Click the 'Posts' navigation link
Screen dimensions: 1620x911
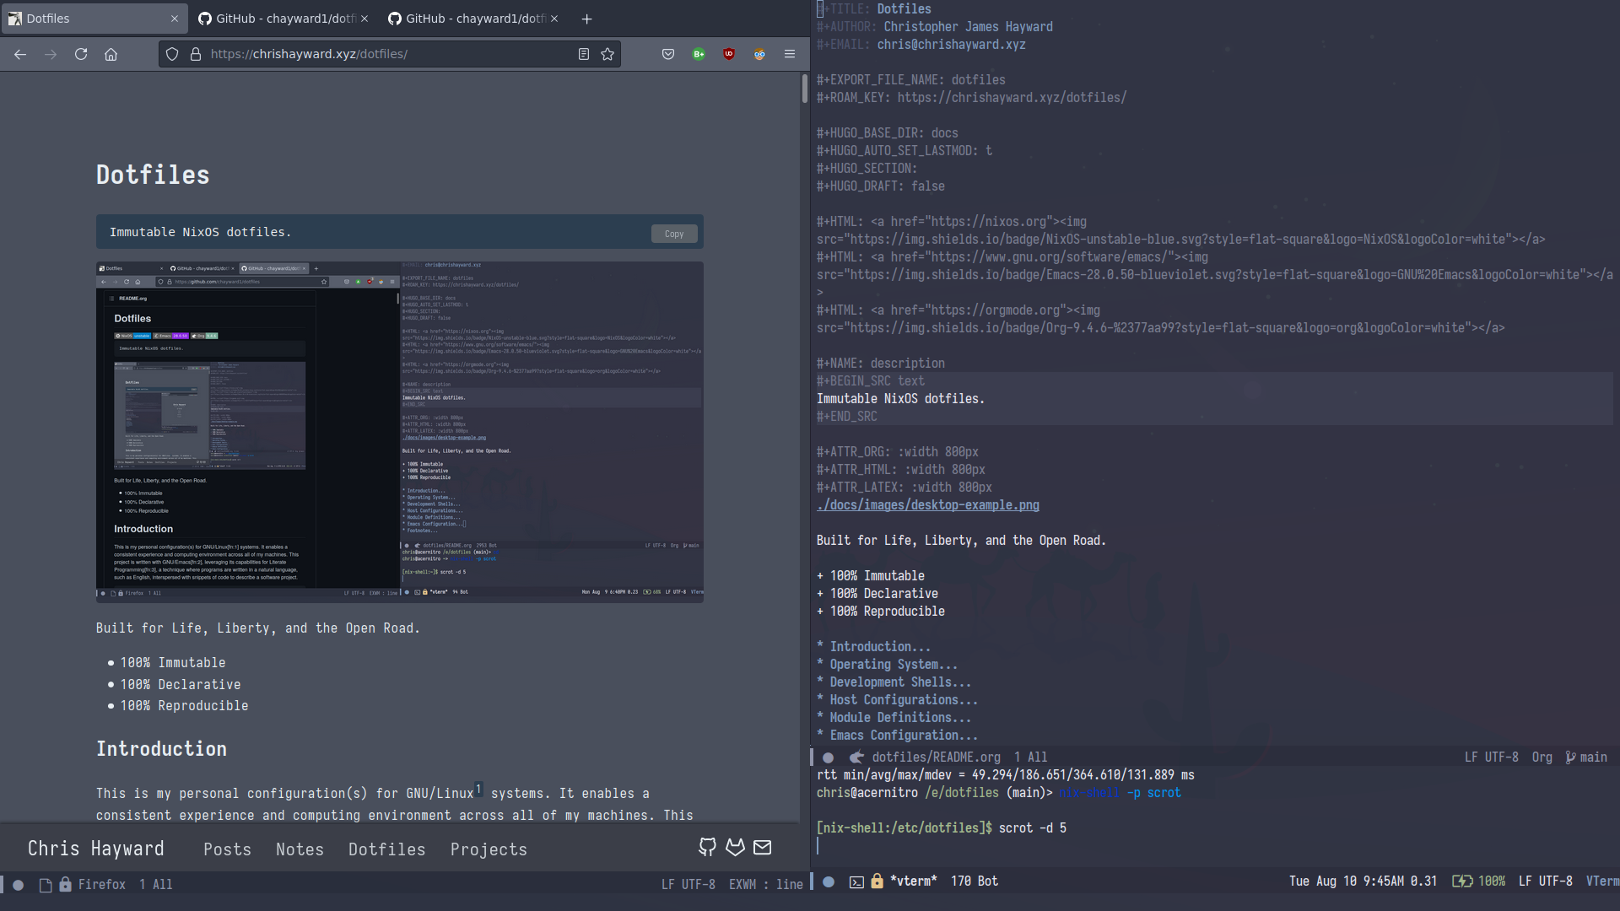tap(227, 849)
